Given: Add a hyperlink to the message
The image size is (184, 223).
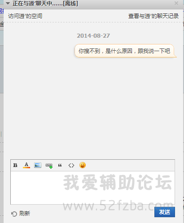Looking at the screenshot, I should click(x=49, y=166).
